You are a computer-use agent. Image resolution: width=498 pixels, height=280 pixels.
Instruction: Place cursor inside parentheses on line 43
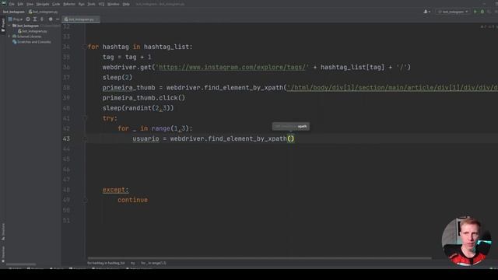point(290,138)
